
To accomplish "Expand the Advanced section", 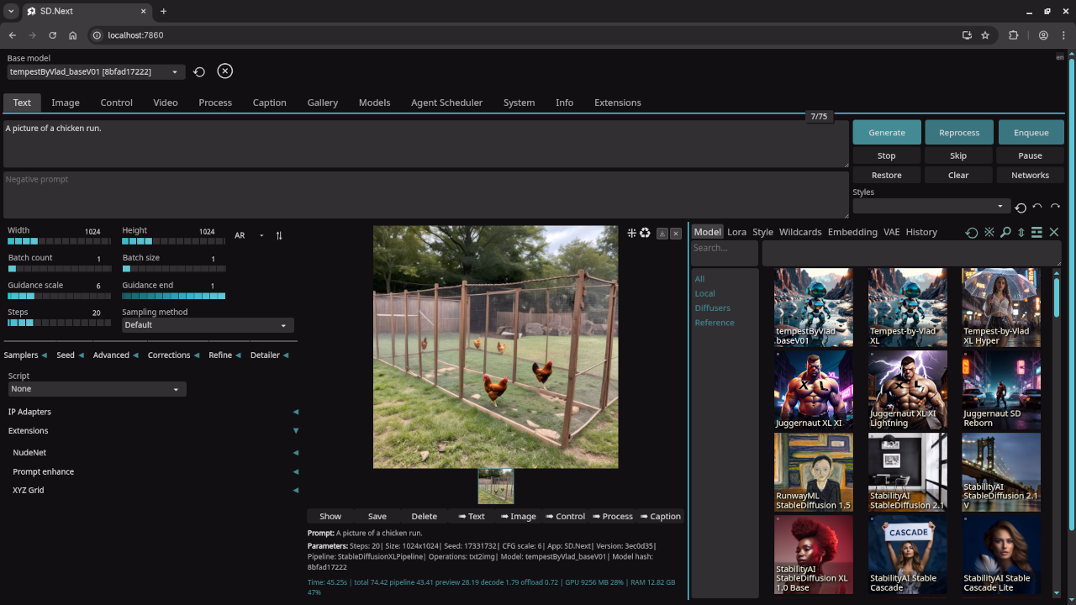I will pos(116,355).
